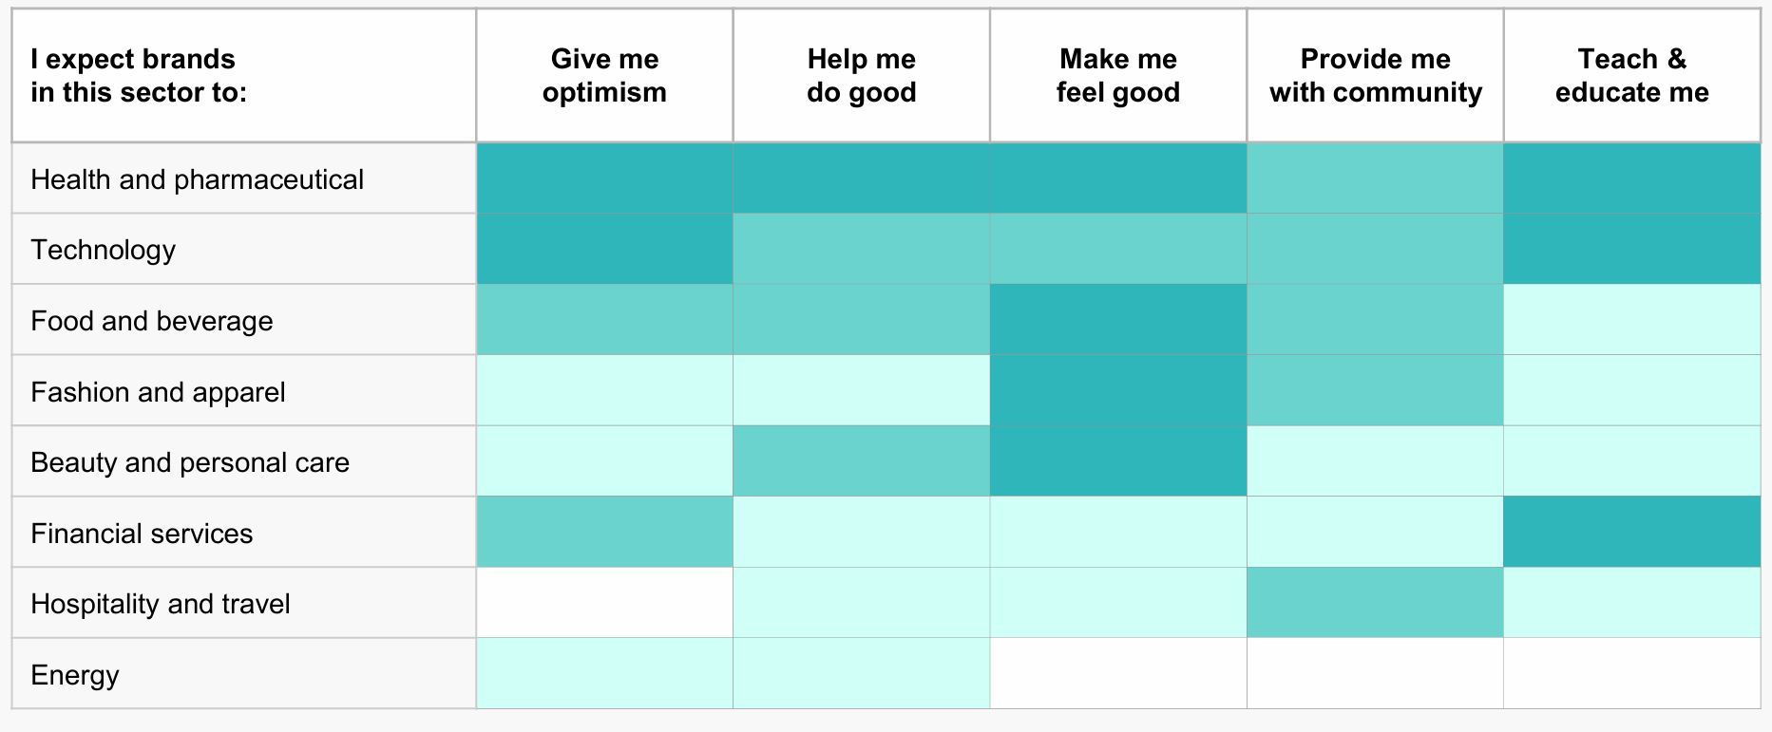Click the "Food and beverage" row label
Image resolution: width=1772 pixels, height=732 pixels.
click(x=152, y=321)
